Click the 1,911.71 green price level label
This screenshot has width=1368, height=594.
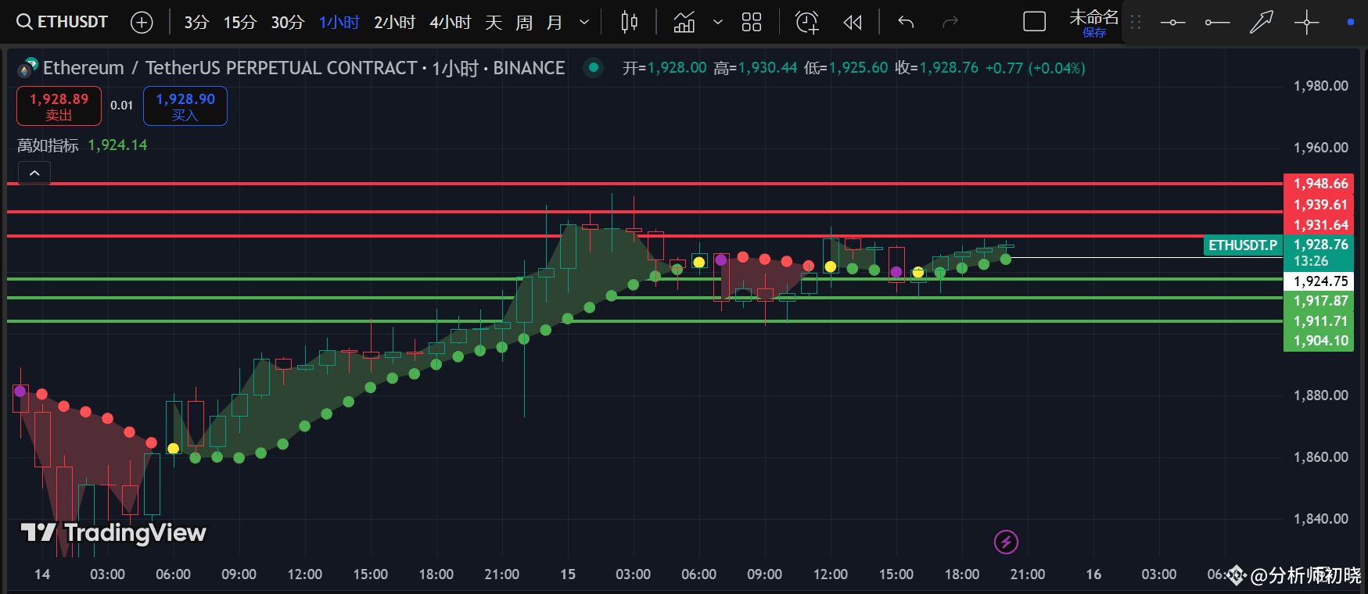point(1320,321)
